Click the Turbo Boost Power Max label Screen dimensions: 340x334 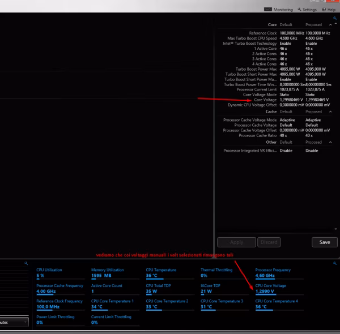click(256, 69)
